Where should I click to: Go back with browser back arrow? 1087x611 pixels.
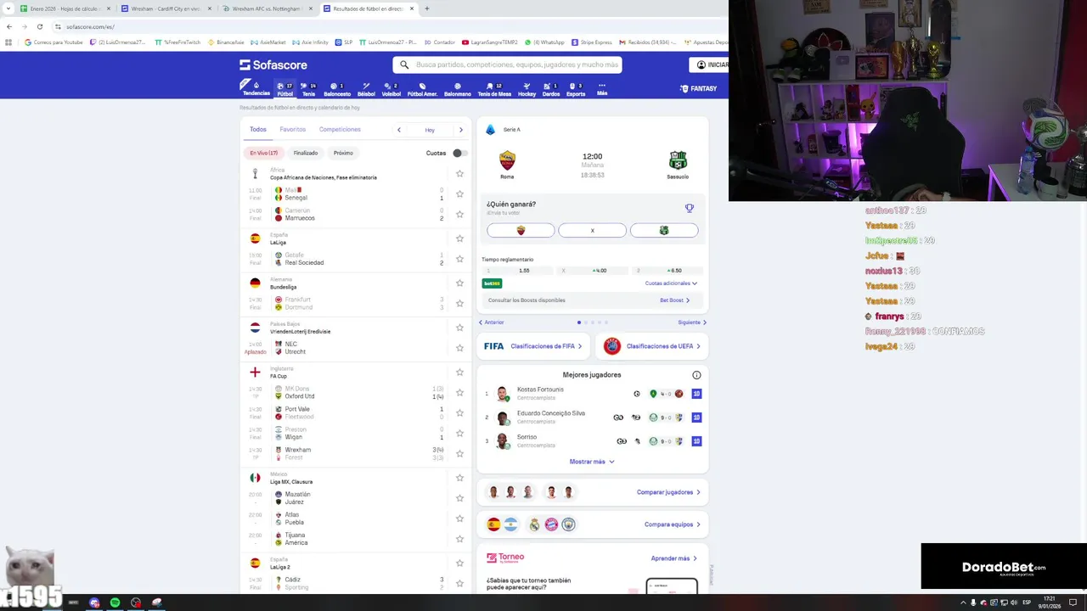[x=9, y=26]
